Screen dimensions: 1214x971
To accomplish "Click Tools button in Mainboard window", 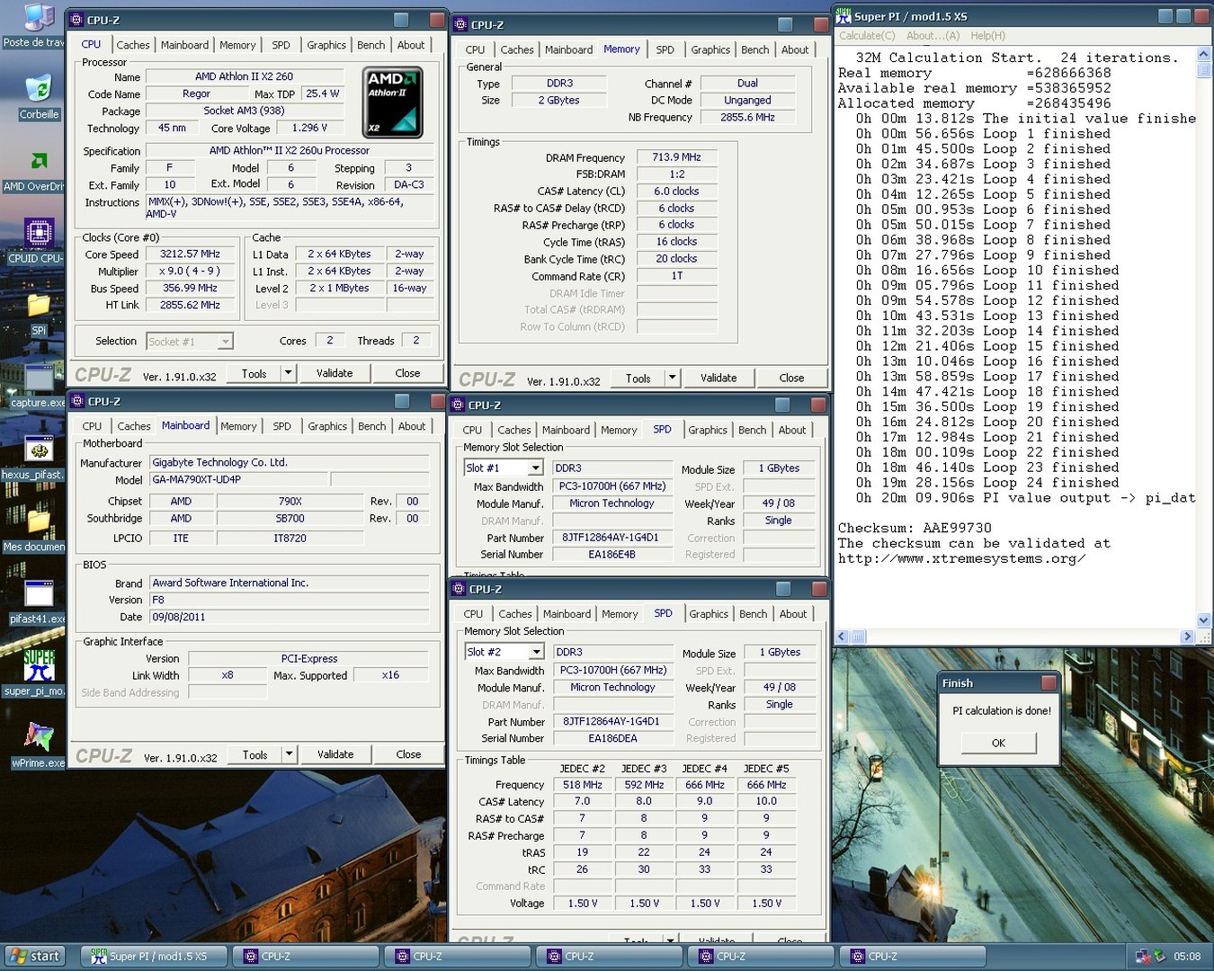I will (254, 754).
